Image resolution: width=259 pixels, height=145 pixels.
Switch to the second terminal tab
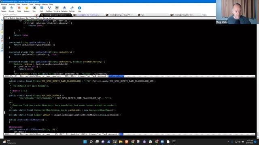point(89,15)
